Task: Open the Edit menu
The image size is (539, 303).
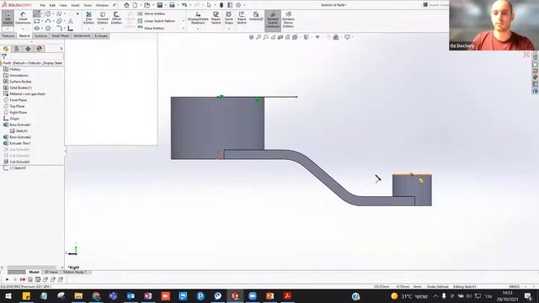Action: [x=52, y=5]
